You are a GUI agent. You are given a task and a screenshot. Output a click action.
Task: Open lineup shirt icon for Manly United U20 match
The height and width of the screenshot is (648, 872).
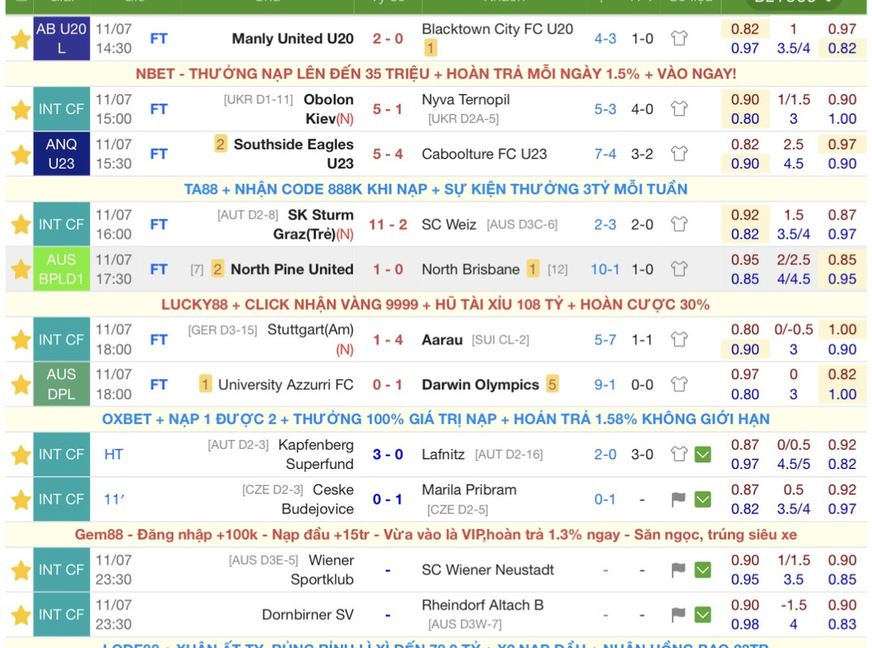coord(678,38)
